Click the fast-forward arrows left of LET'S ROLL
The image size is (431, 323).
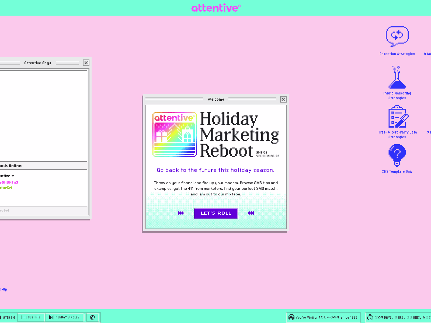tap(181, 213)
